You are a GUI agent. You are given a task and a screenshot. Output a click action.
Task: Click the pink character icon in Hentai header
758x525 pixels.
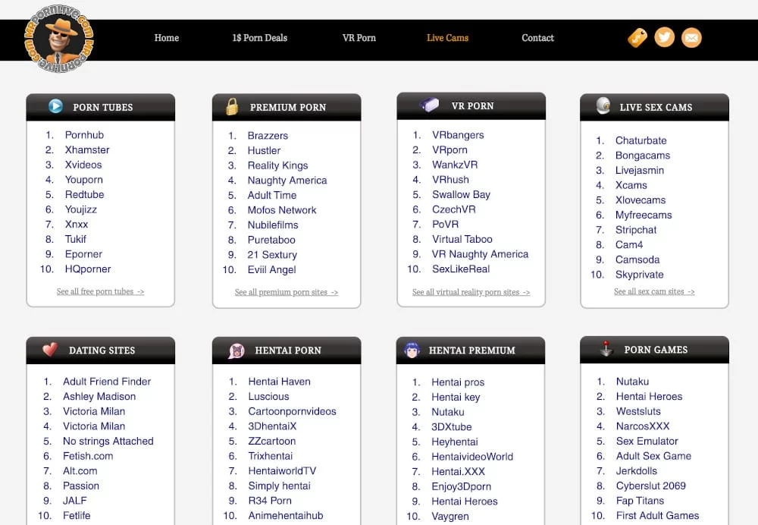click(x=236, y=351)
